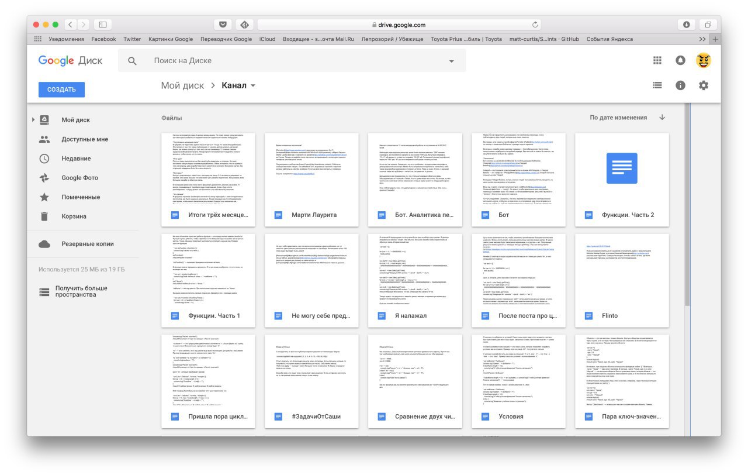Click Получить больше пространства link

tap(81, 291)
